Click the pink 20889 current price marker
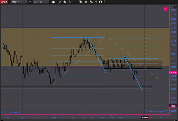This screenshot has height=121, width=178. coord(173,72)
